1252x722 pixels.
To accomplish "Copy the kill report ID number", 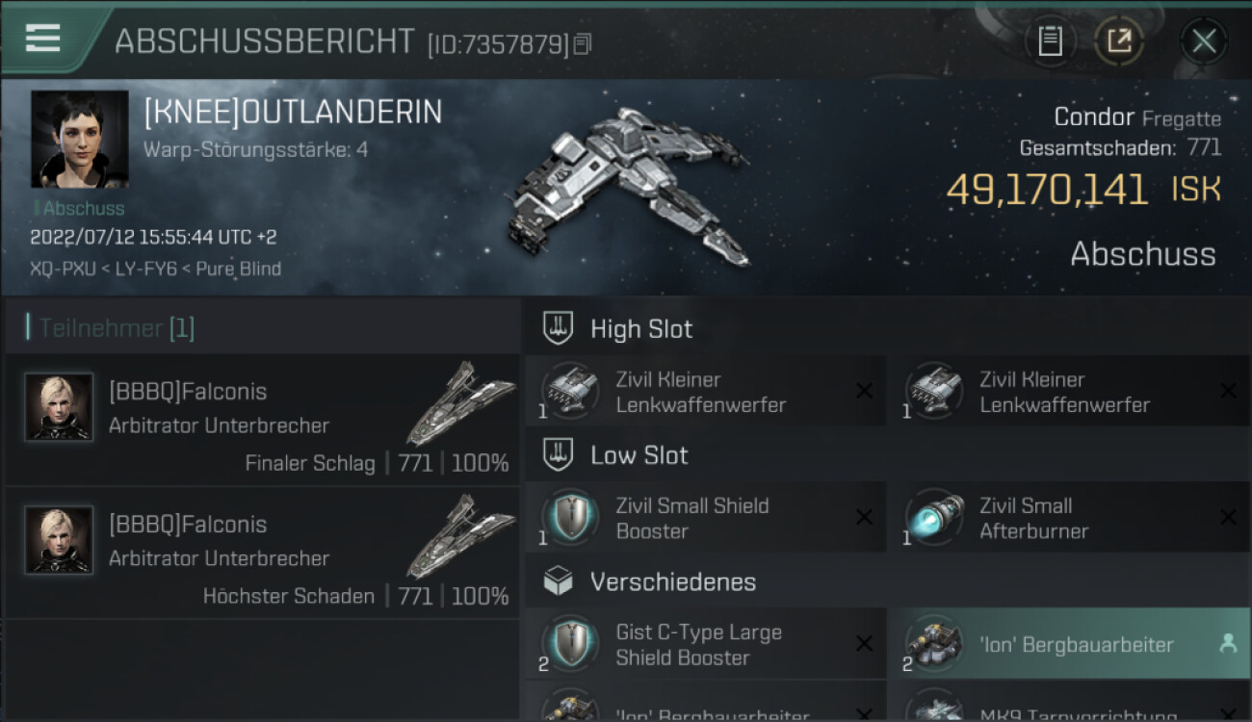I will coord(582,44).
